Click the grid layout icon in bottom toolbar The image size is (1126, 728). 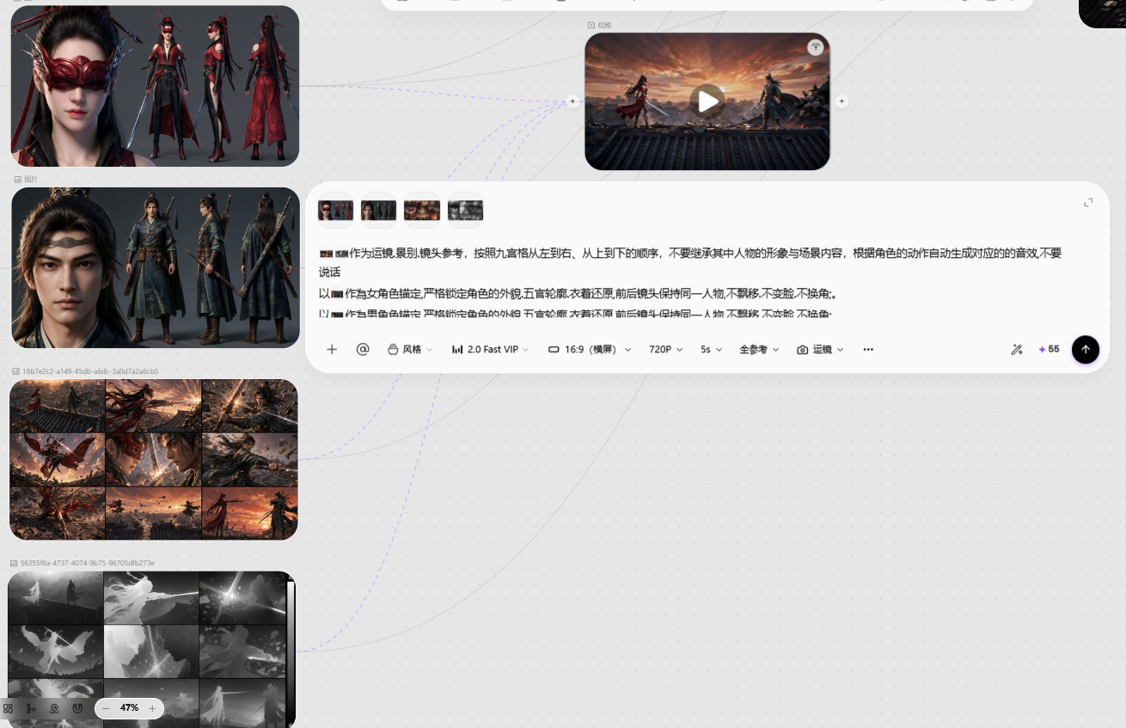pyautogui.click(x=9, y=708)
